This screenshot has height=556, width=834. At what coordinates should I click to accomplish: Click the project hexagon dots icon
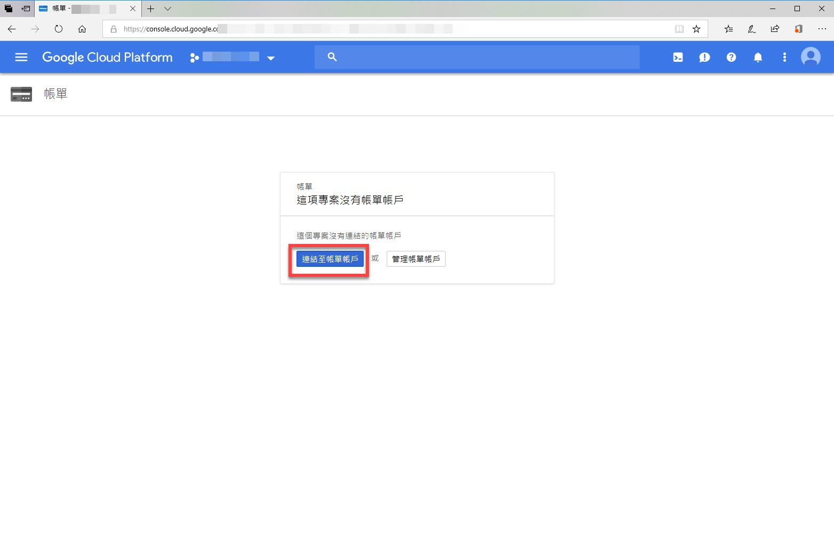point(194,58)
